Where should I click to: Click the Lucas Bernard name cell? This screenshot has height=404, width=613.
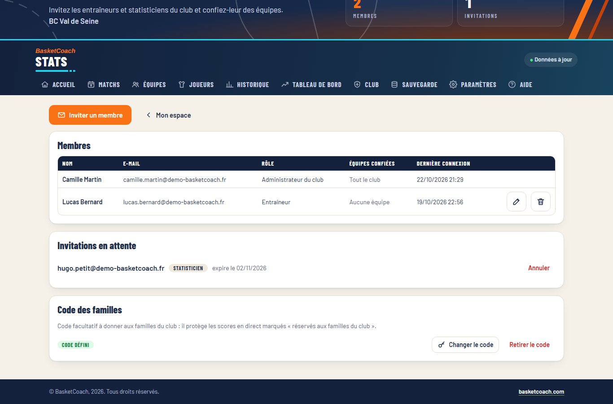click(x=82, y=202)
